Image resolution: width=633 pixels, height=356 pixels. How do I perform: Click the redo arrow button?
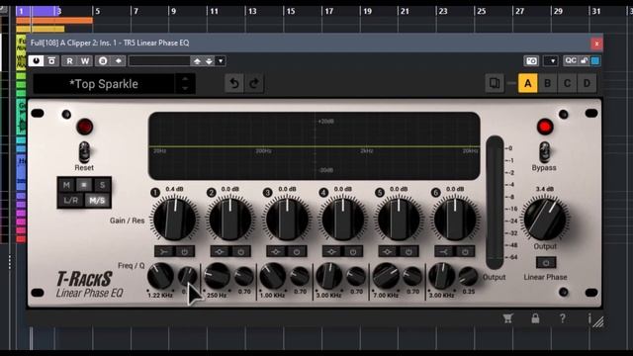(x=254, y=83)
